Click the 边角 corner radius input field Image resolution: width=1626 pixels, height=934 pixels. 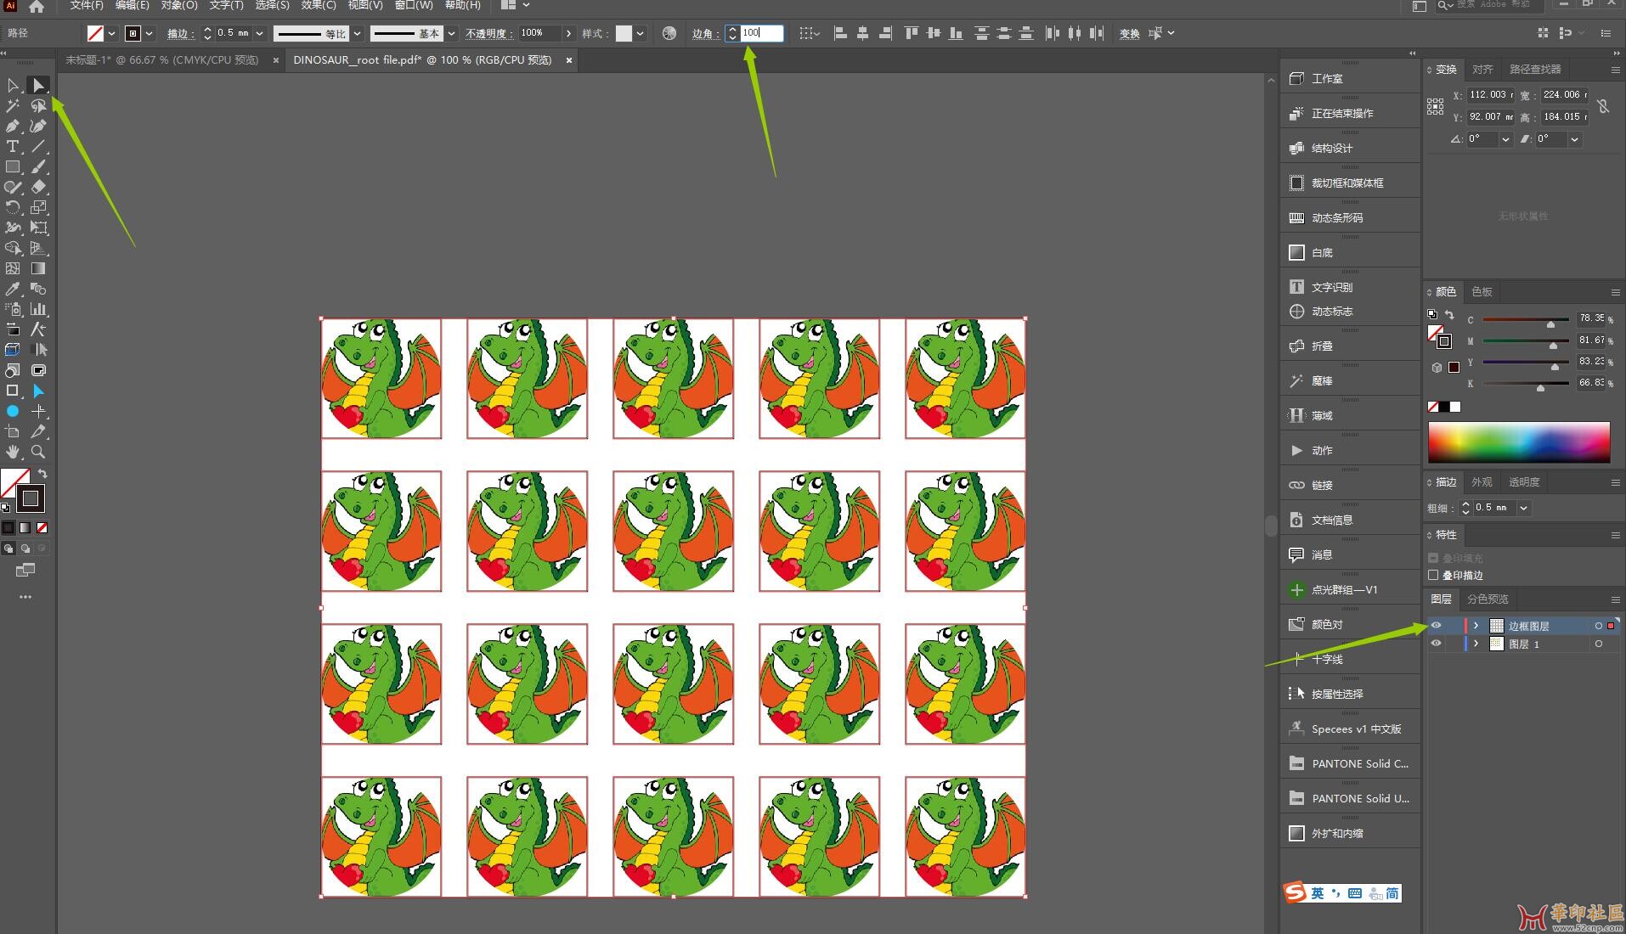[x=761, y=33]
